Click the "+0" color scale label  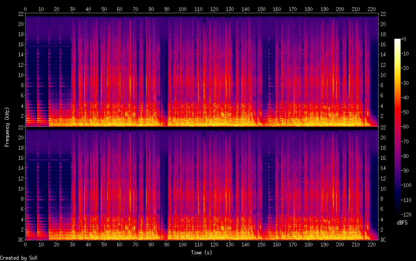[403, 39]
